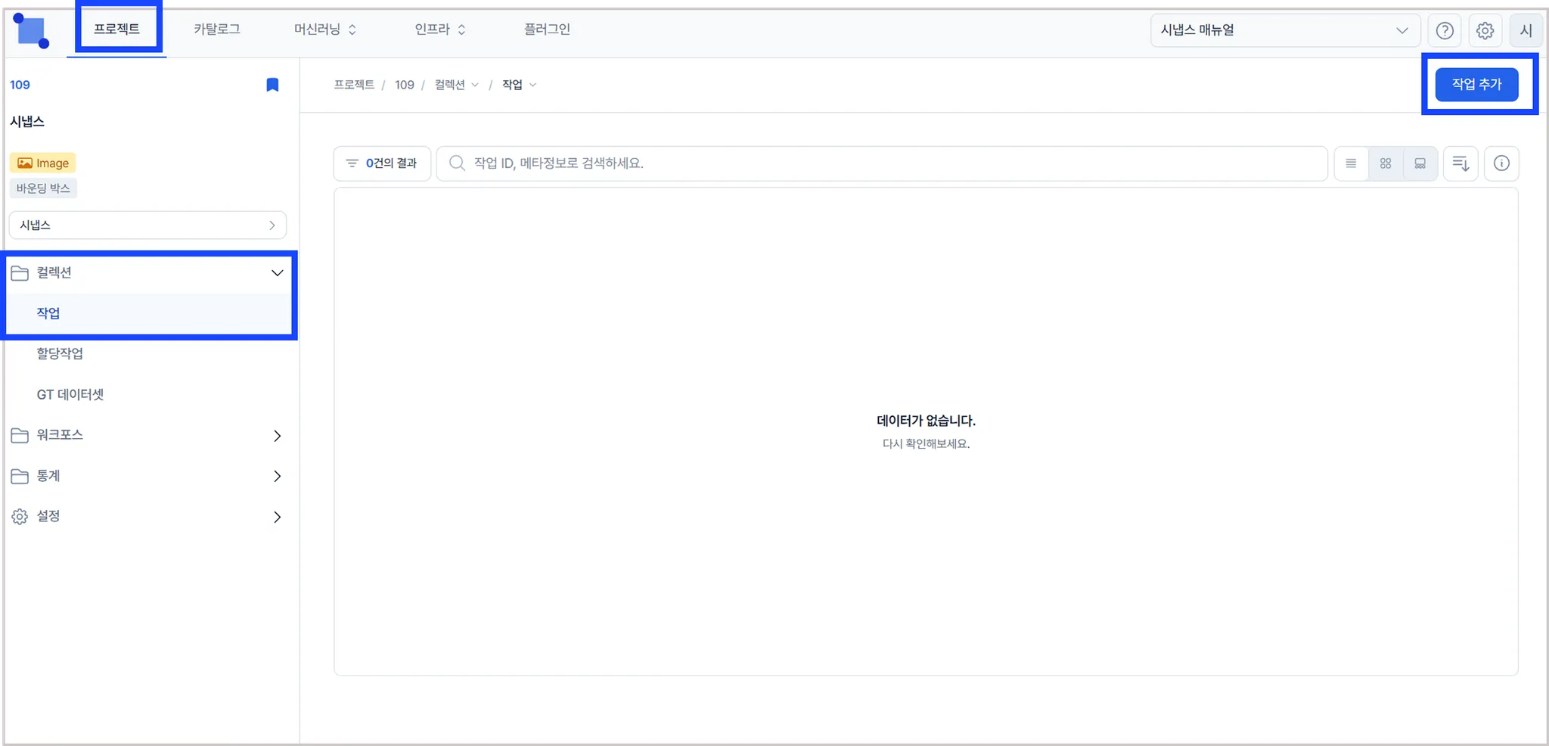Open the help question mark icon
This screenshot has height=746, width=1549.
pos(1445,30)
